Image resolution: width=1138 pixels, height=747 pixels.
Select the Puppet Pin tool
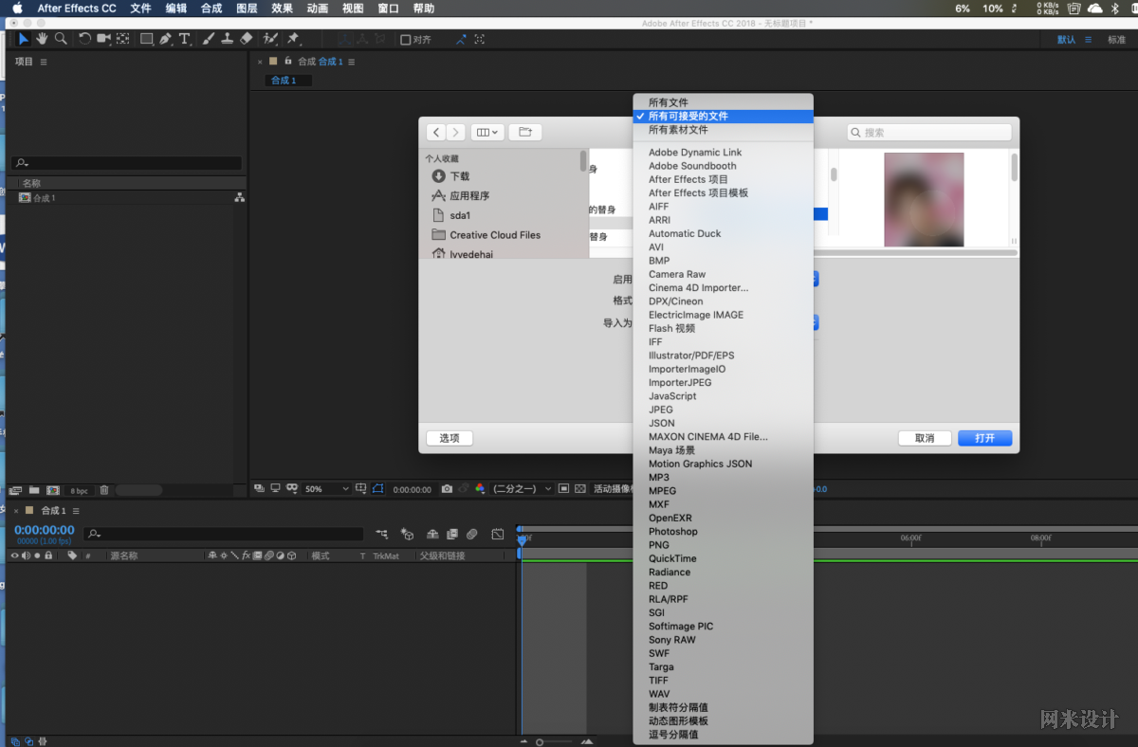[x=294, y=39]
